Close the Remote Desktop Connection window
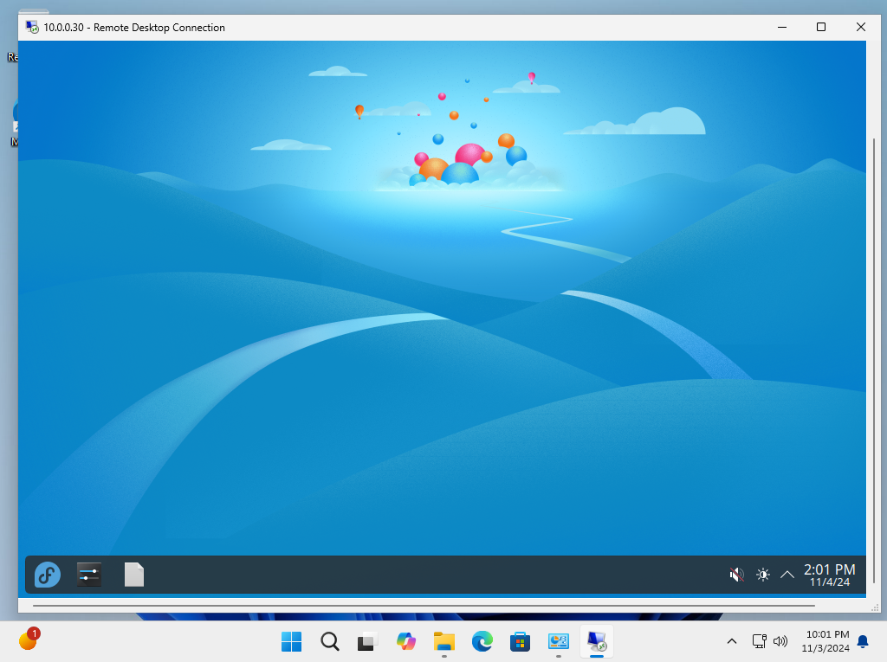This screenshot has width=887, height=662. [x=860, y=27]
